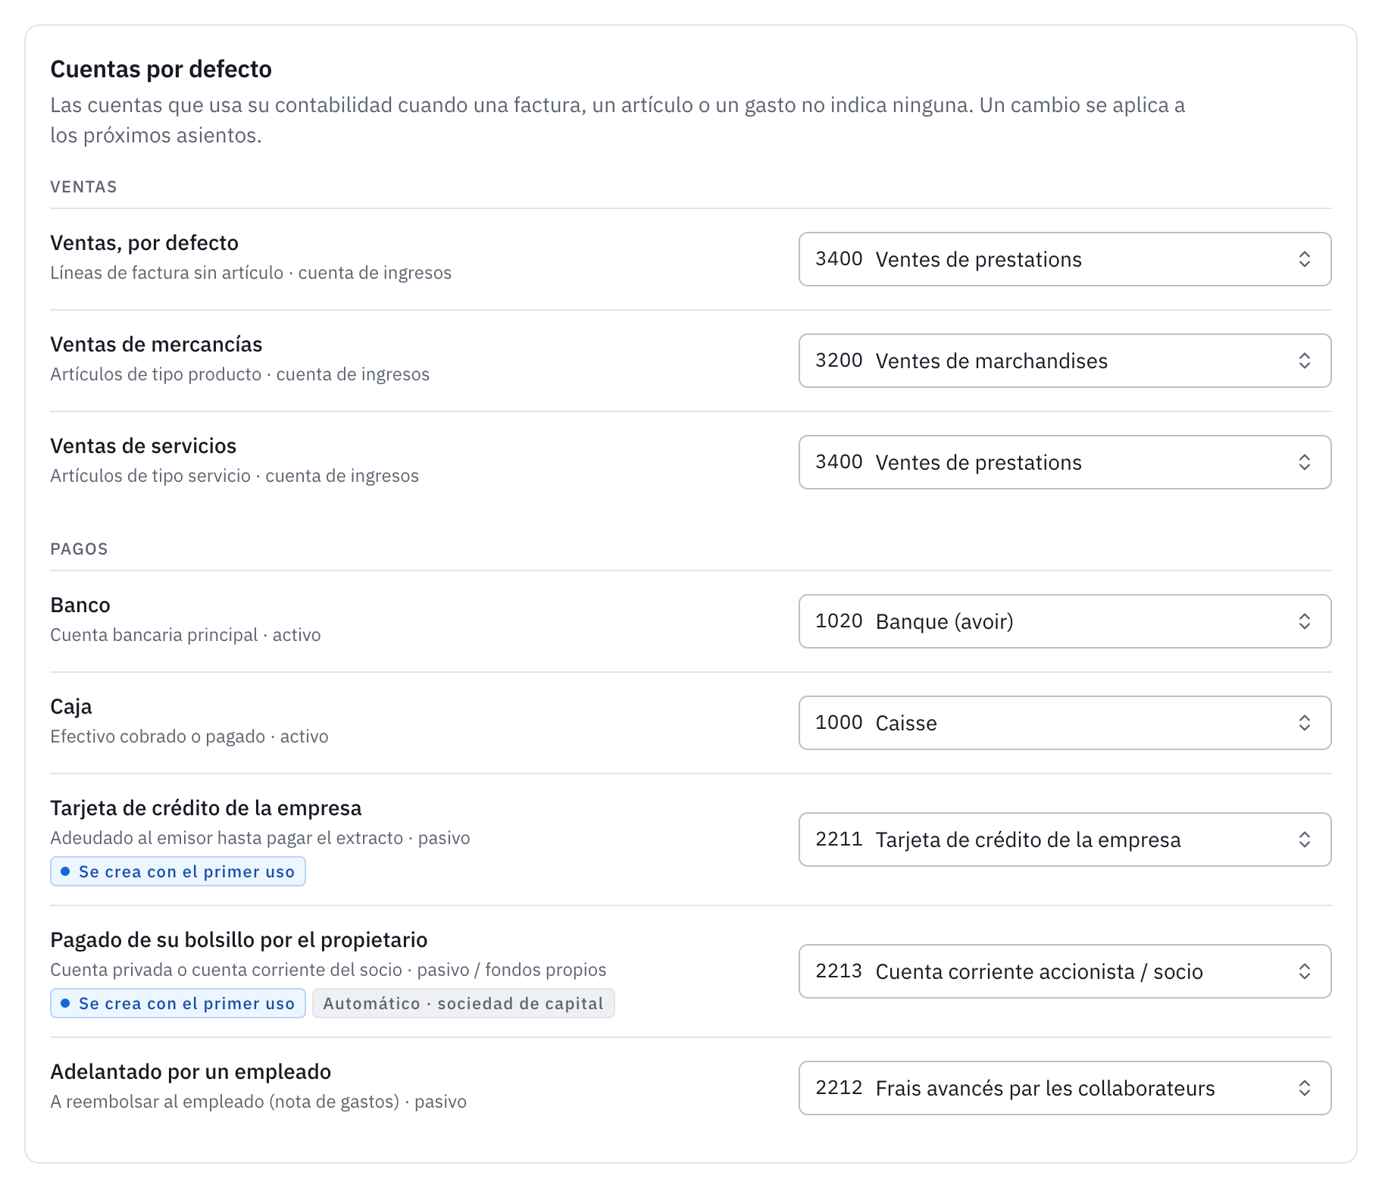Click 'Pagado de su bolsillo por el propietario' title

coord(239,939)
